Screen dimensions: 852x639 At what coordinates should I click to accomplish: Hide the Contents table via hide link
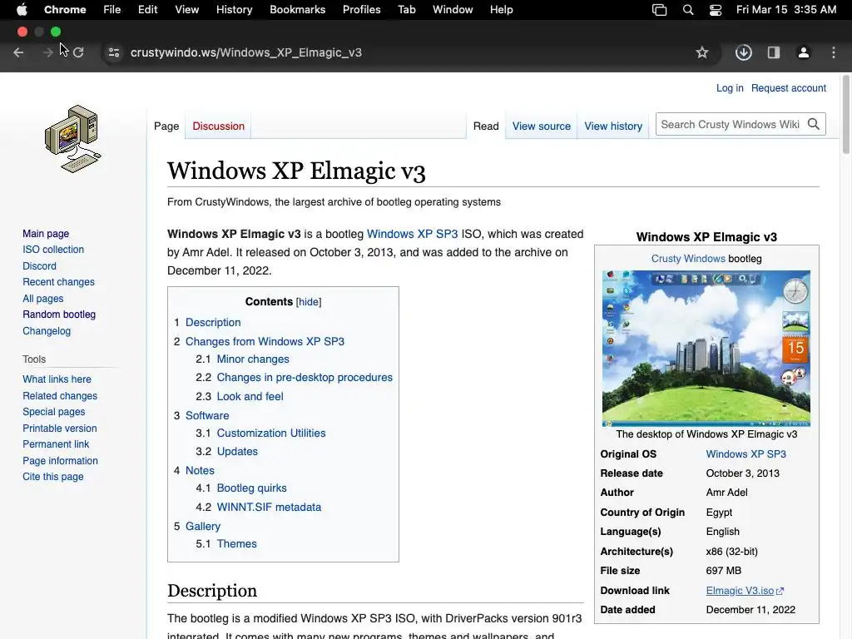point(309,302)
